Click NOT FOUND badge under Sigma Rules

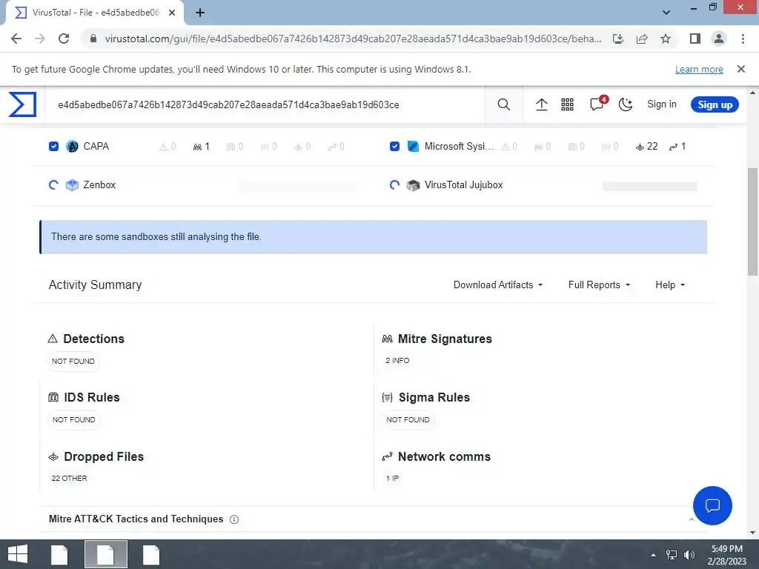click(408, 419)
